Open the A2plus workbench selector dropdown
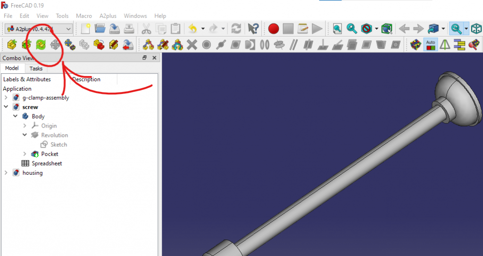This screenshot has height=256, width=483. click(x=39, y=29)
